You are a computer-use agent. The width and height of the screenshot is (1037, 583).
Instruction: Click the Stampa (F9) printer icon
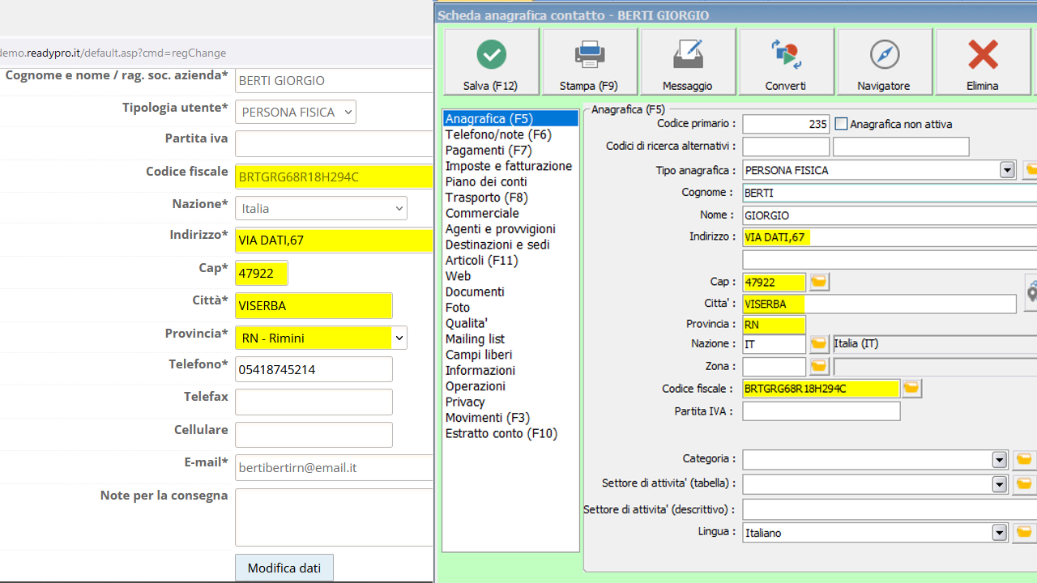(589, 53)
